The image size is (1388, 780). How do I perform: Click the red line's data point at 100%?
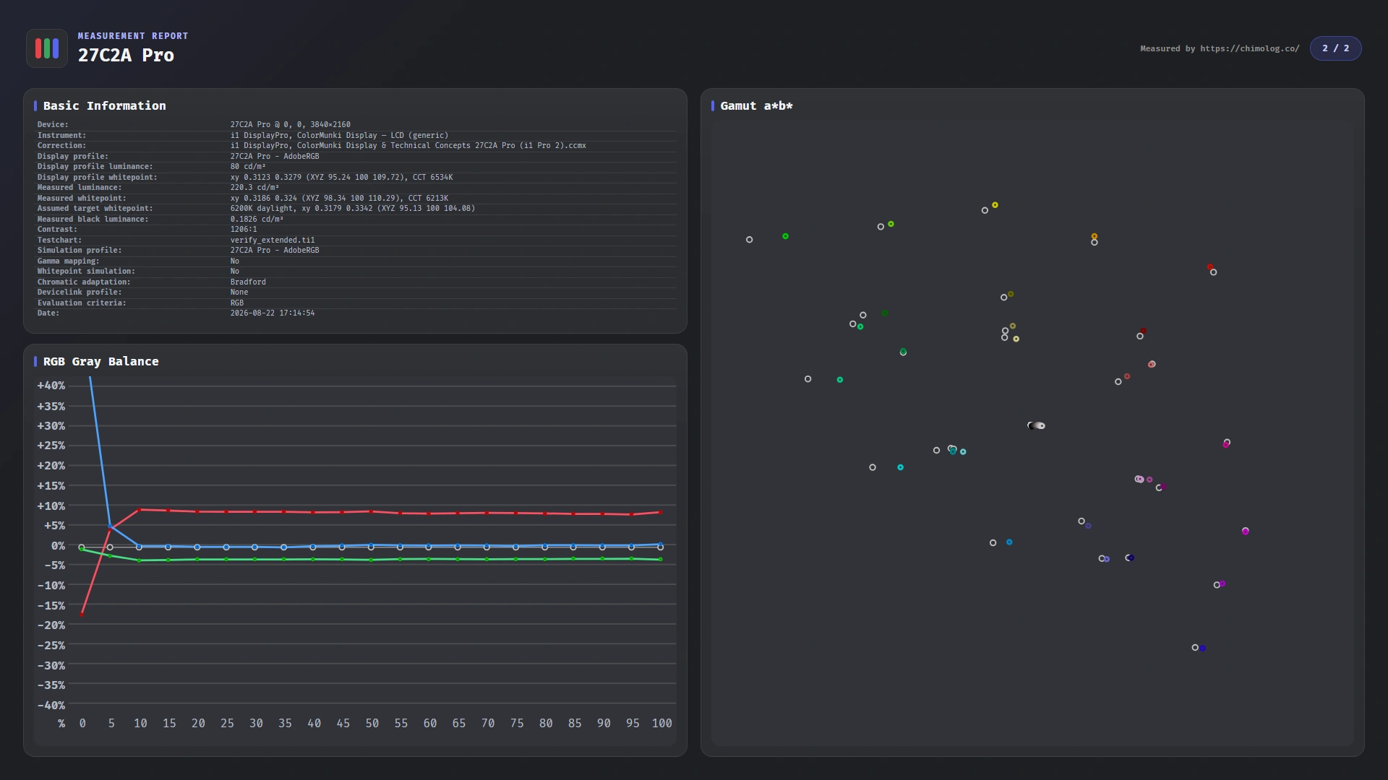coord(660,512)
